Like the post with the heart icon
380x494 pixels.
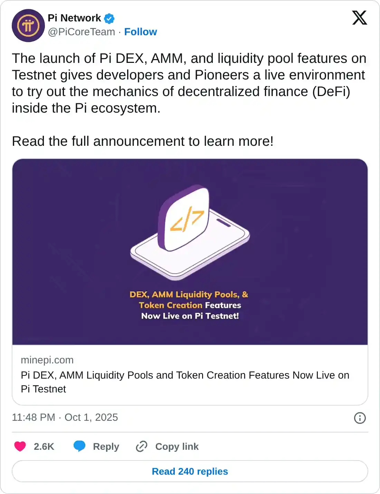point(20,446)
